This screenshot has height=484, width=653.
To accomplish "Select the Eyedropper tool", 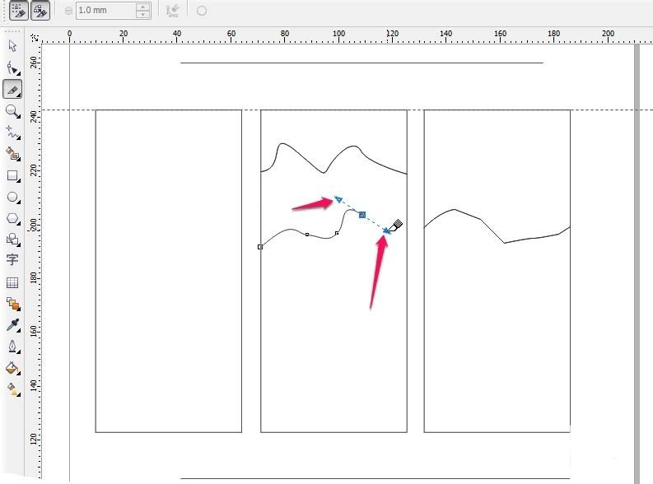I will [x=12, y=325].
